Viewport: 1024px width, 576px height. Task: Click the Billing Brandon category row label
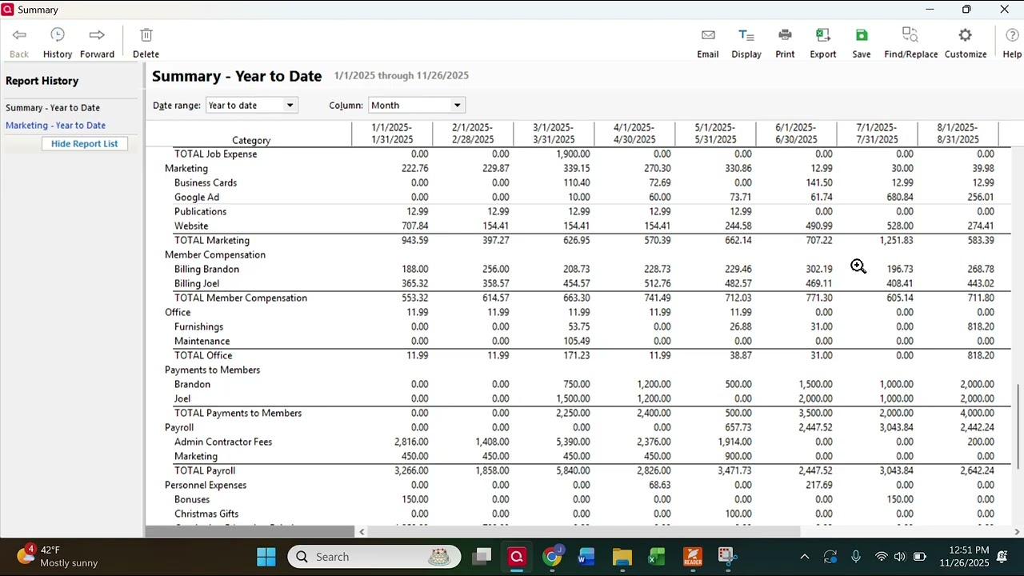pos(206,270)
